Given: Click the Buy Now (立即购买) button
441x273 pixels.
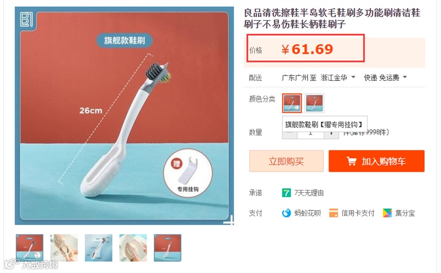Looking at the screenshot, I should (286, 161).
